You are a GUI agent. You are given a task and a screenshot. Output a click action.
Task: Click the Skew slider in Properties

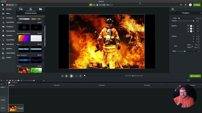[x=185, y=51]
